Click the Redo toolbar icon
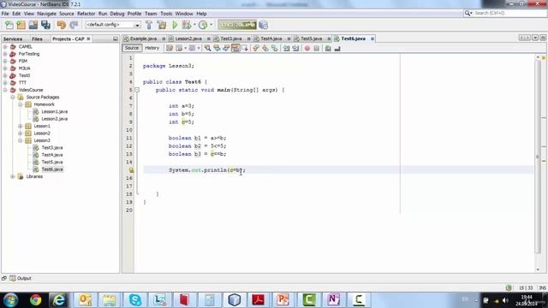Image resolution: width=548 pixels, height=308 pixels. (74, 25)
